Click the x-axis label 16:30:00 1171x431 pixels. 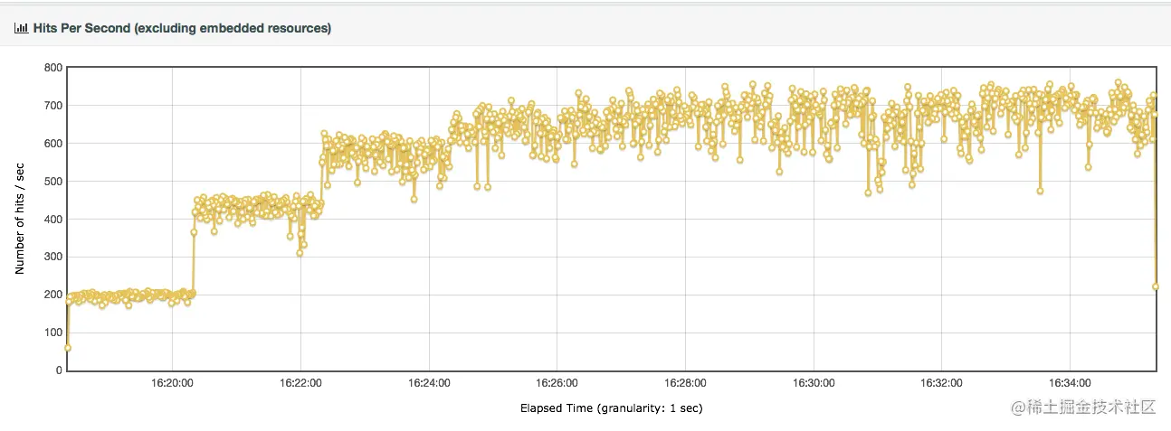coord(814,382)
